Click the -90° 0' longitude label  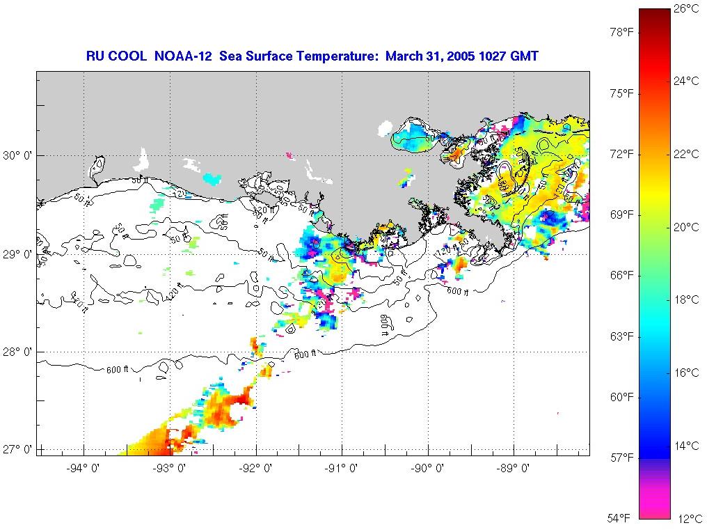[427, 469]
